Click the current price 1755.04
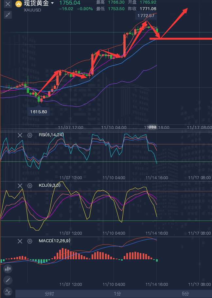212x298 pixels. point(70,3)
